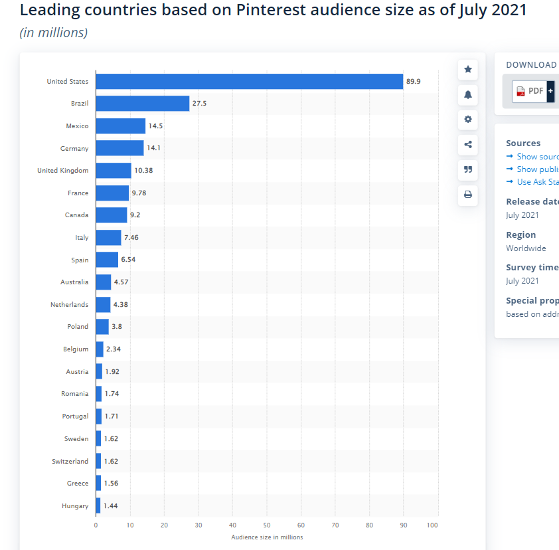This screenshot has height=550, width=559.
Task: Click the '(in millions)' subtitle
Action: point(54,33)
